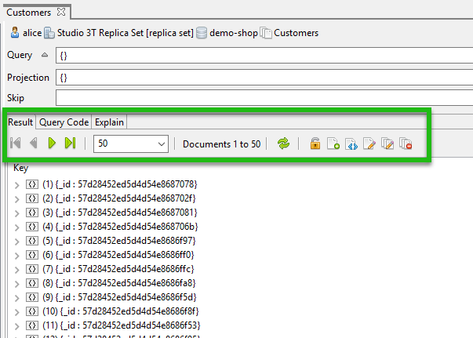This screenshot has height=338, width=473.
Task: Expand document (4) ending in 868706b
Action: (17, 227)
